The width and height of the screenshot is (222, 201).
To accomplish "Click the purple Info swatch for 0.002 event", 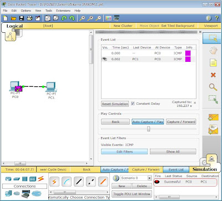I will [x=188, y=59].
